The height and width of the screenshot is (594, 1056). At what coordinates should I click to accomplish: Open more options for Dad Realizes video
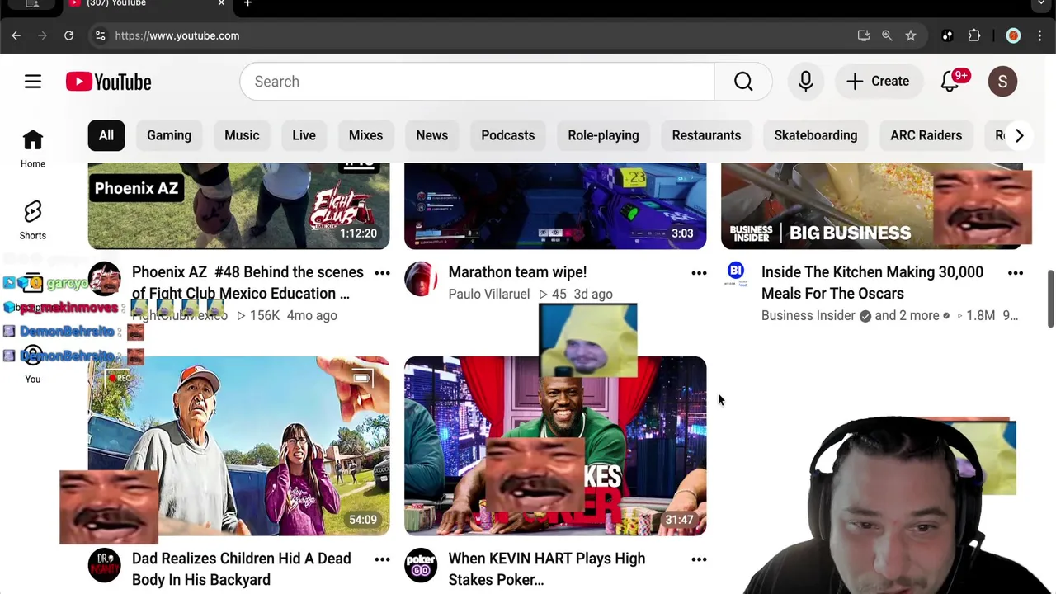tap(382, 559)
